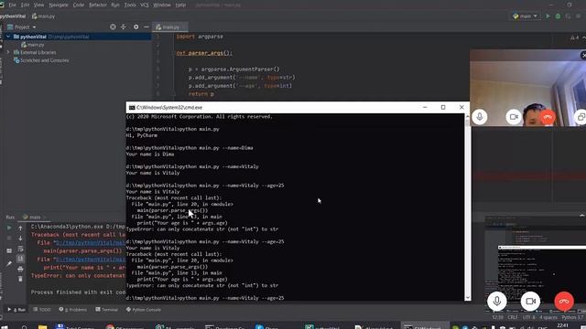The height and width of the screenshot is (329, 586).
Task: Open the Run menu
Action: (x=115, y=5)
